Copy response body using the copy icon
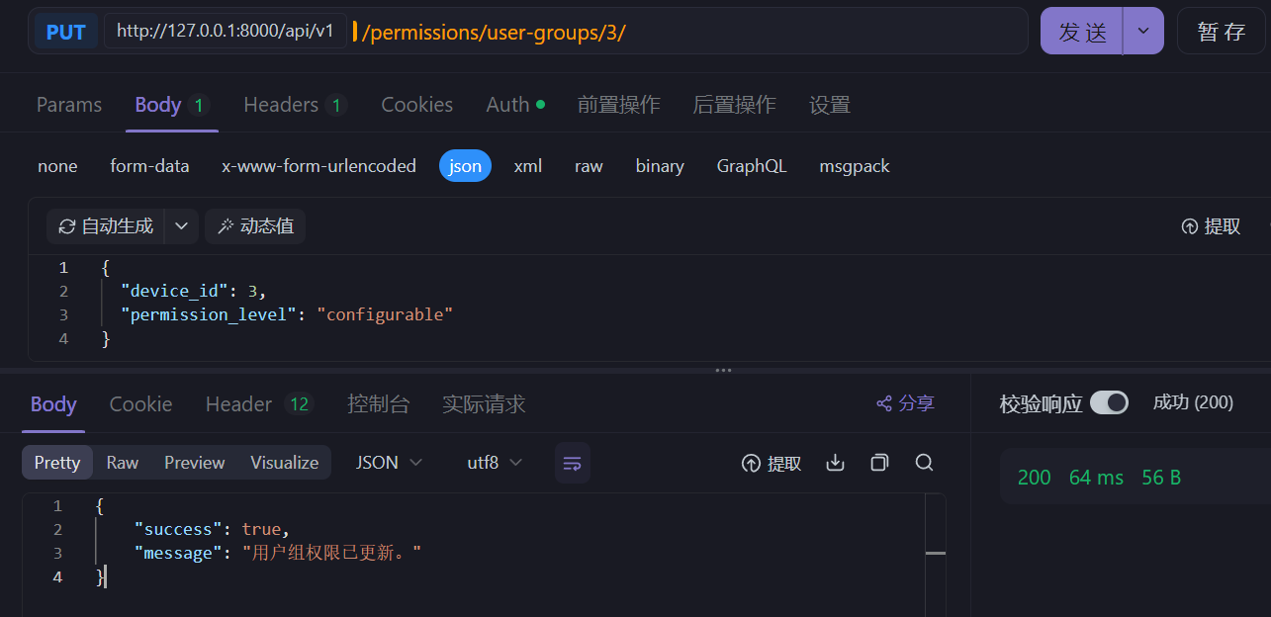The image size is (1271, 617). pyautogui.click(x=879, y=463)
